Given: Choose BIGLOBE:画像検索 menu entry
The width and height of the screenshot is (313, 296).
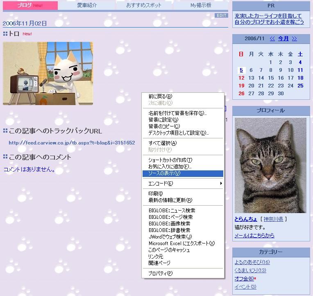Looking at the screenshot, I should tap(183, 224).
